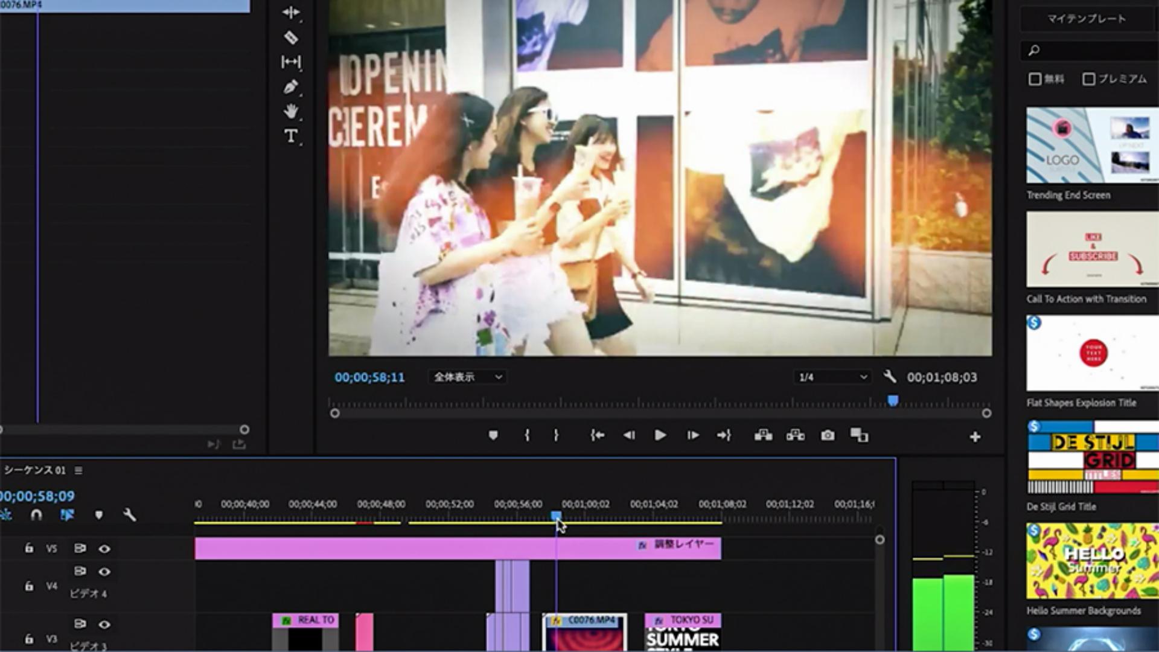Viewport: 1159px width, 652px height.
Task: Add a marker in the program monitor
Action: 493,435
